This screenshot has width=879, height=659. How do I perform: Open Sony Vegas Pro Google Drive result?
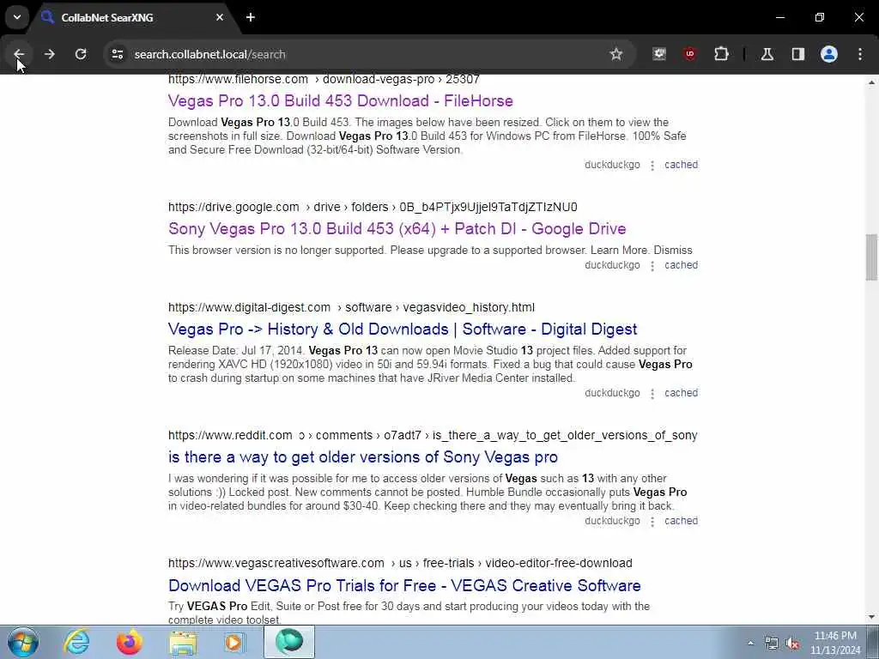coord(397,228)
